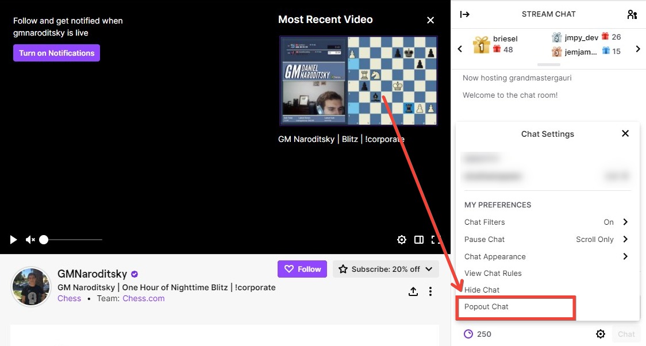Open channel points balance showing 250
This screenshot has height=346, width=646.
pyautogui.click(x=478, y=334)
